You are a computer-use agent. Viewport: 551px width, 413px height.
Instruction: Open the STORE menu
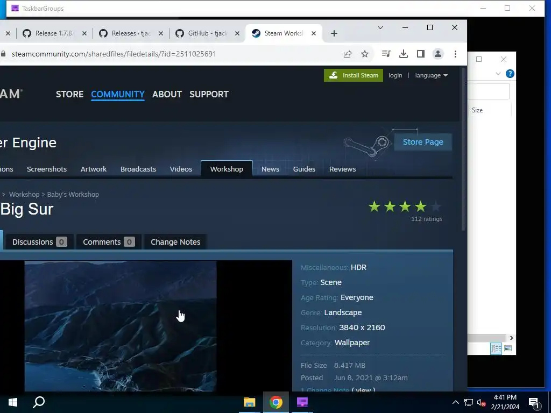coord(69,94)
